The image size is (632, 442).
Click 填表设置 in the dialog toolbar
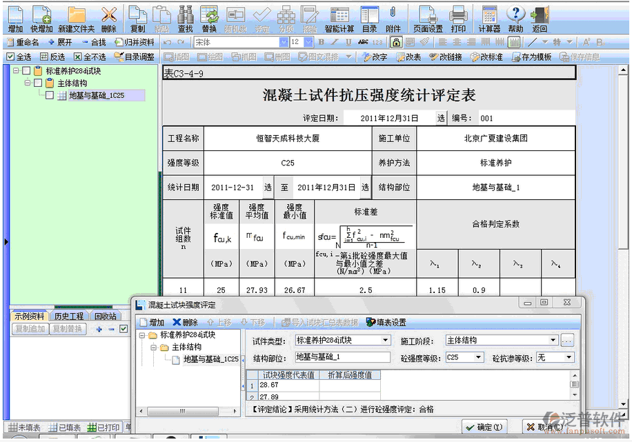click(386, 322)
